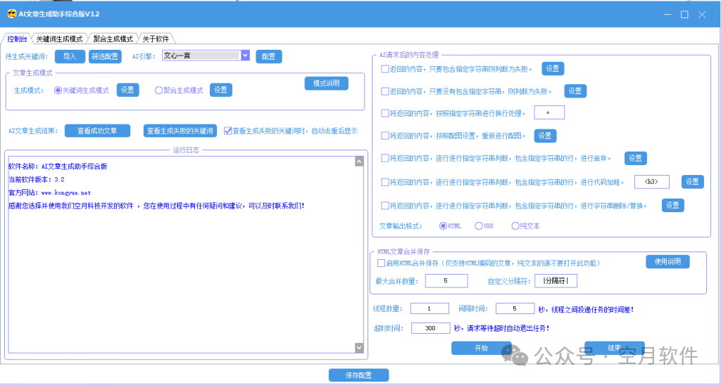The width and height of the screenshot is (721, 385).
Task: Click log line 当前软件版本: 3.2
Action: tap(37, 179)
